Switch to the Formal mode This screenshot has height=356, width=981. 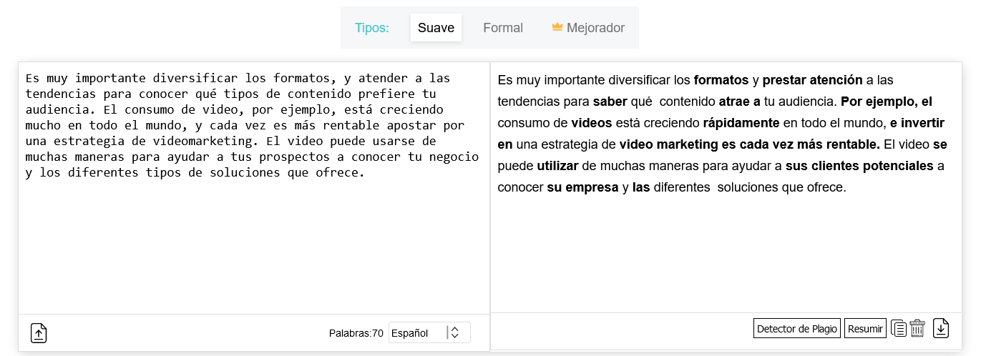pos(503,28)
